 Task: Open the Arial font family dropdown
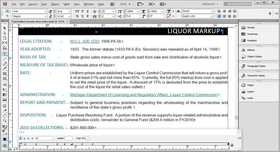click(46, 11)
